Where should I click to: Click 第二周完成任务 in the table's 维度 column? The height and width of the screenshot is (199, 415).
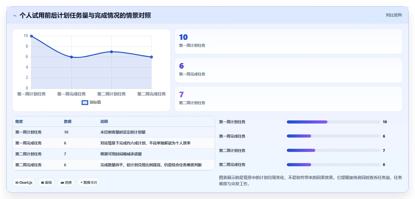coord(28,165)
